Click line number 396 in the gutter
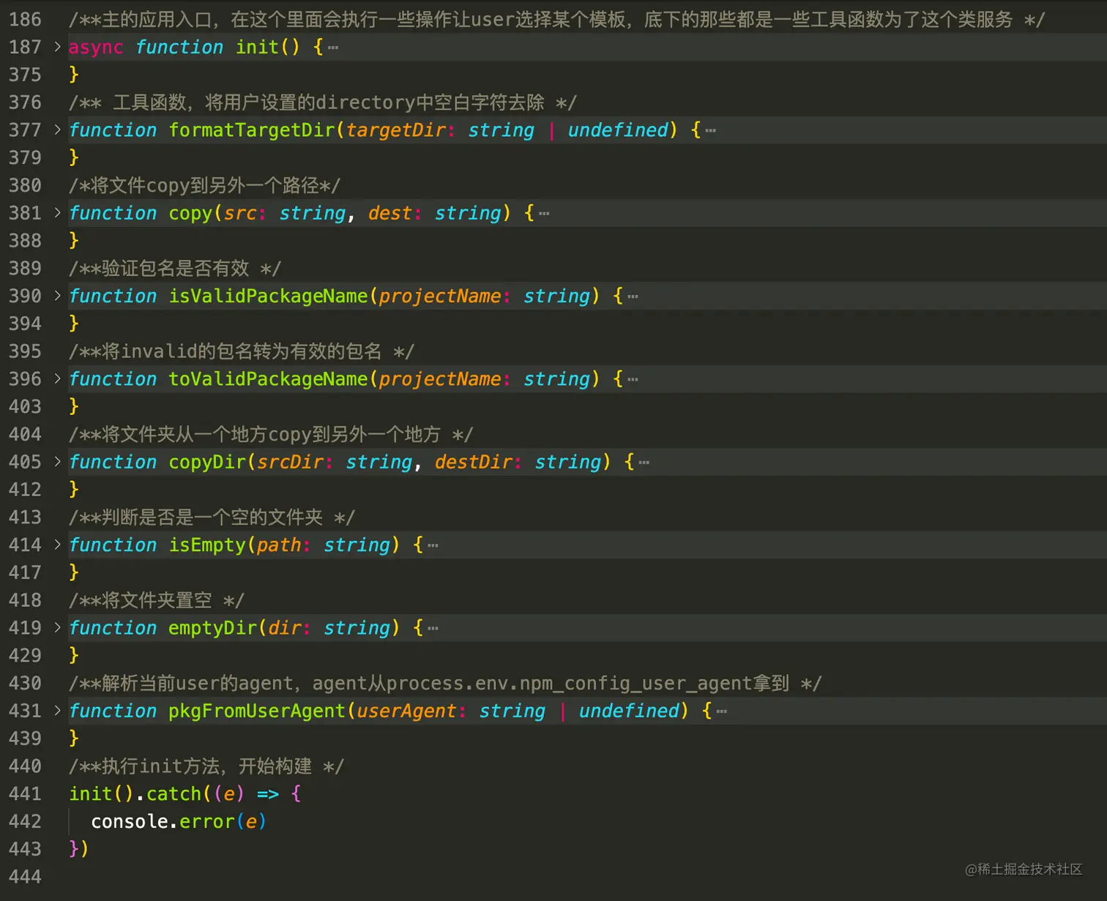Image resolution: width=1107 pixels, height=901 pixels. point(25,378)
